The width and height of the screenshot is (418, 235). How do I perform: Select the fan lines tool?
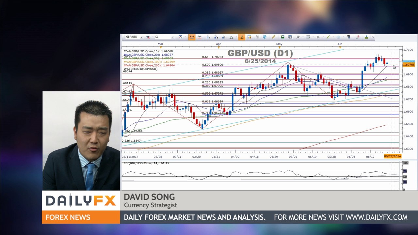318,37
